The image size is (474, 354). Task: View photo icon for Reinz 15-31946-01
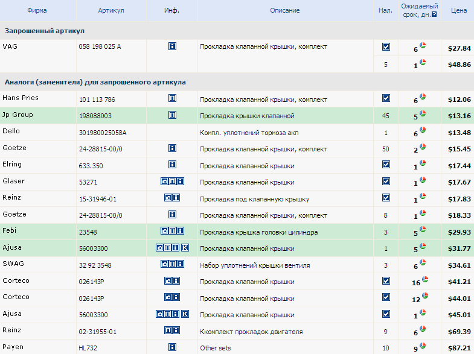coord(168,198)
